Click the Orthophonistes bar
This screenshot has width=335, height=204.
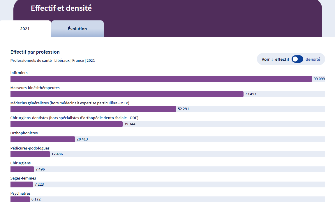(43, 139)
